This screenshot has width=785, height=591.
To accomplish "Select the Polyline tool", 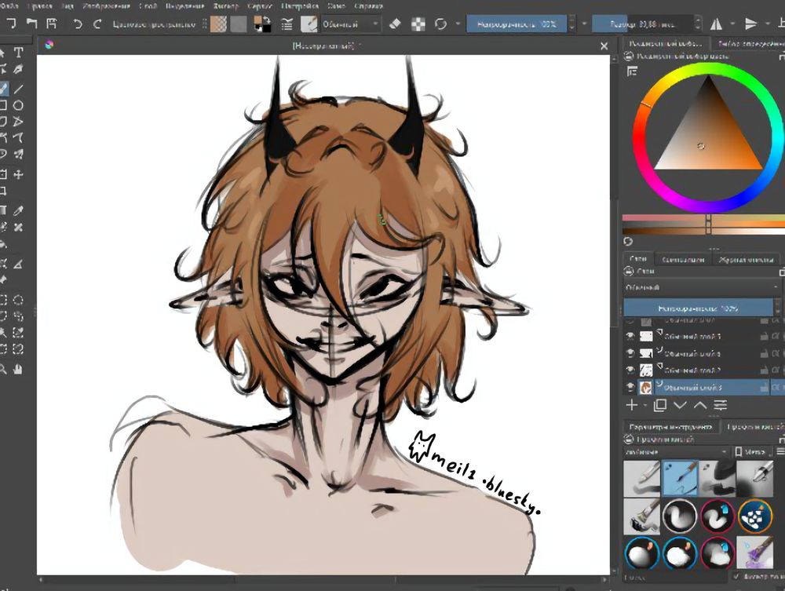I will pyautogui.click(x=18, y=122).
